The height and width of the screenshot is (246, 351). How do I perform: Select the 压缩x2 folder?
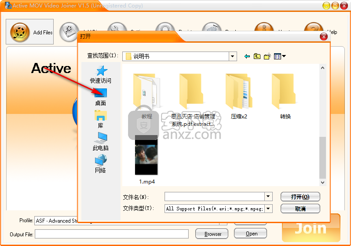[239, 96]
